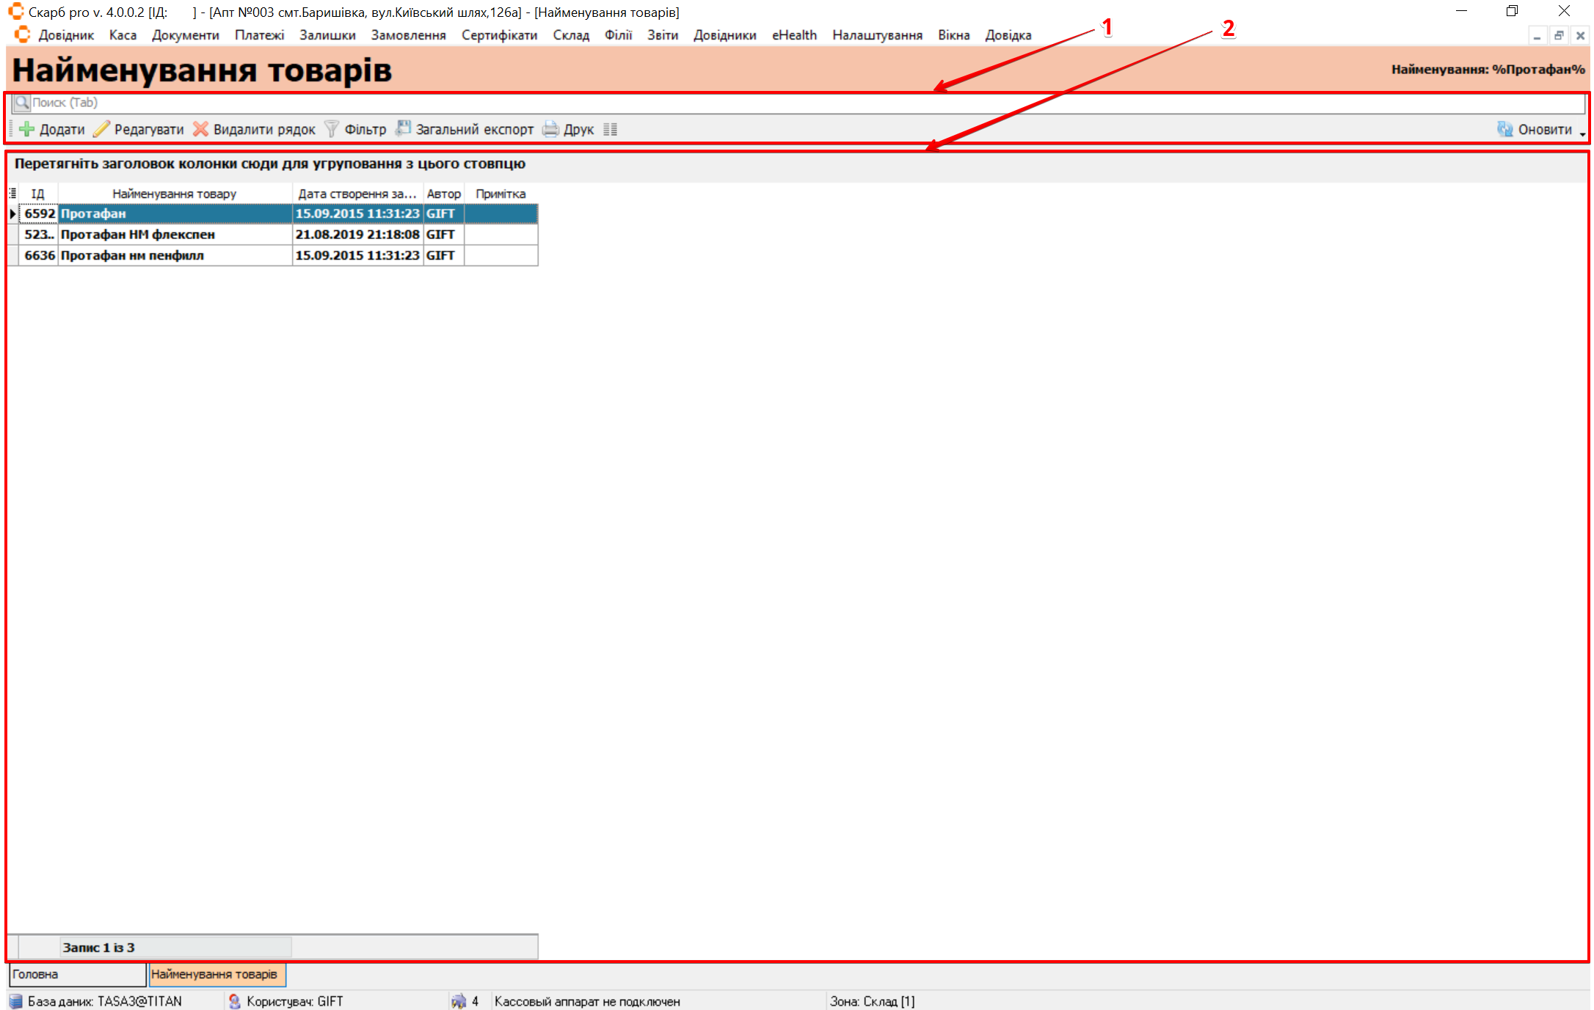Click the row indicator arrow of row 6592
Image resolution: width=1594 pixels, height=1010 pixels.
12,213
